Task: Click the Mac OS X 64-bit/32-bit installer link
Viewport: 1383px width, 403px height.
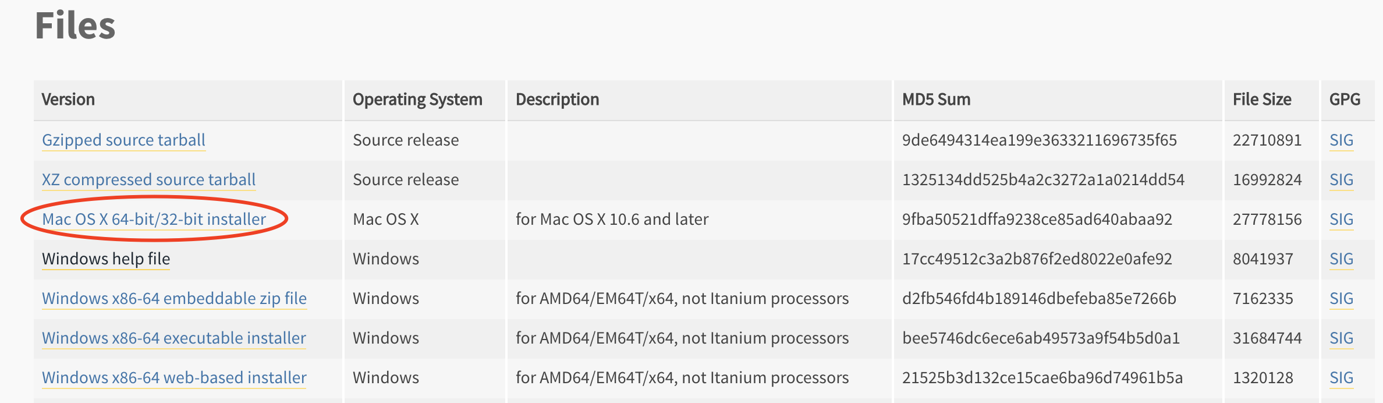Action: pyautogui.click(x=154, y=220)
